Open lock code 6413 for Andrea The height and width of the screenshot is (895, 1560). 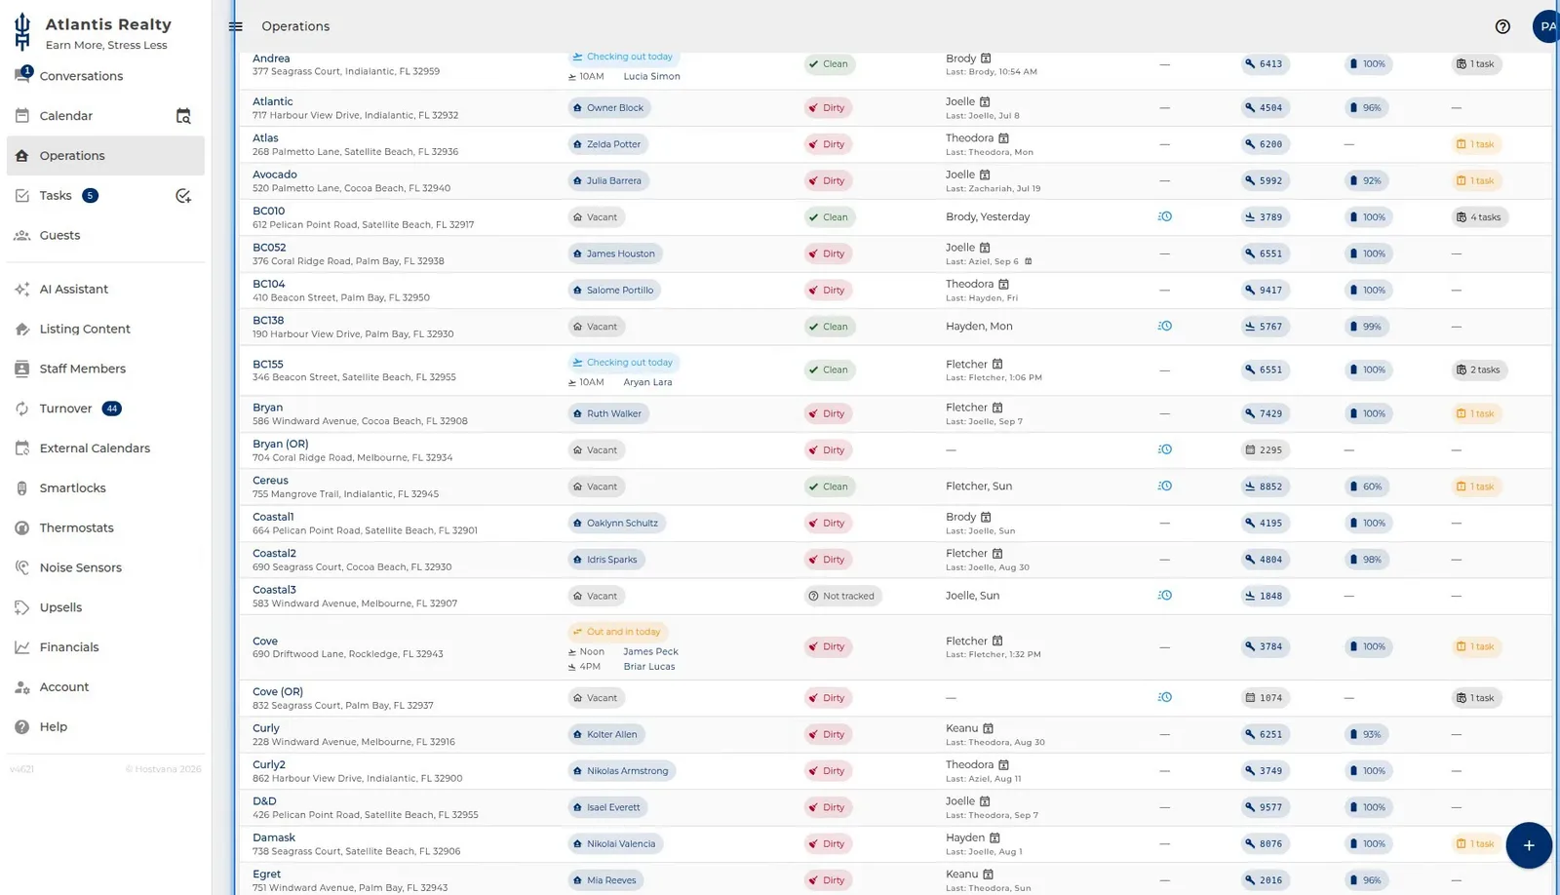coord(1265,64)
